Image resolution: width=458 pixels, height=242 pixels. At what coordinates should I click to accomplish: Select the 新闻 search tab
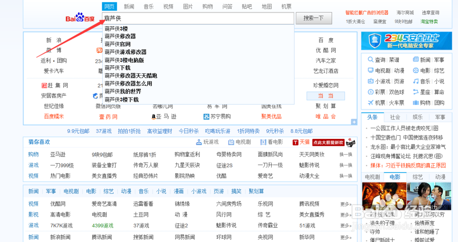coord(129,6)
